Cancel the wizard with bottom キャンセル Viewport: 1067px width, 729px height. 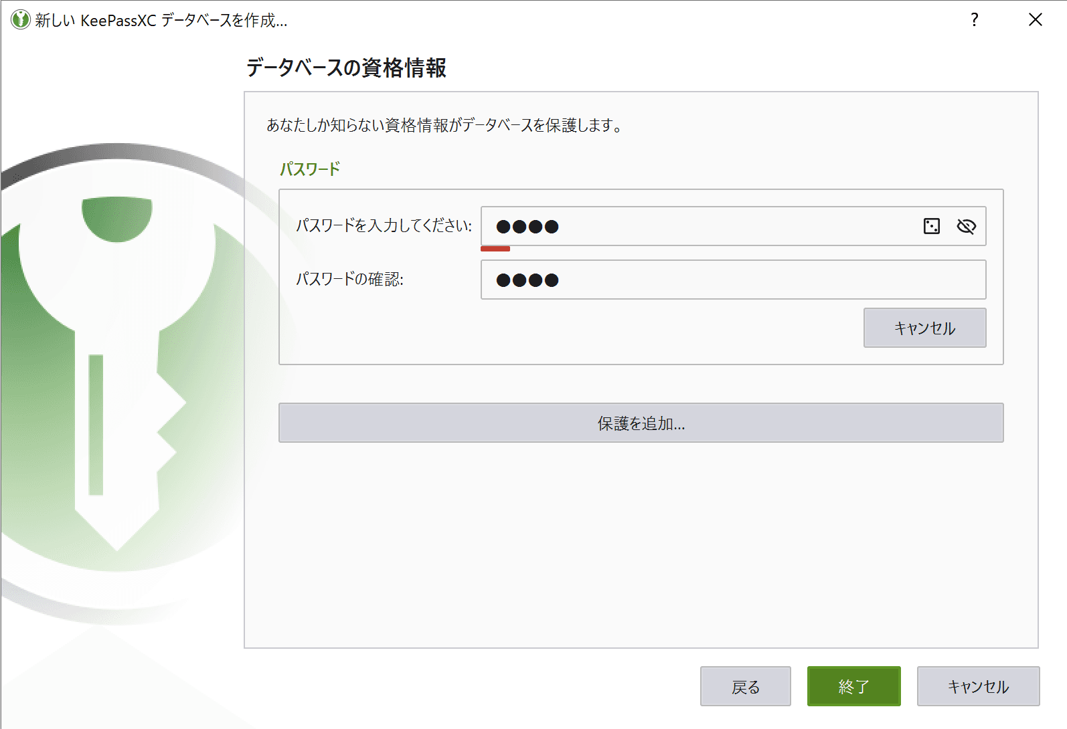(978, 686)
